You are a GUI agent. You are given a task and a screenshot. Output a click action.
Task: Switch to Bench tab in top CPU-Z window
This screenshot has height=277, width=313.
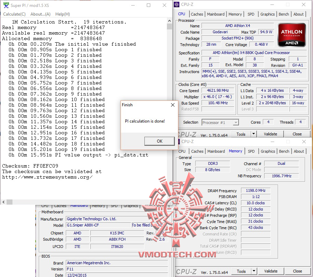(x=284, y=14)
